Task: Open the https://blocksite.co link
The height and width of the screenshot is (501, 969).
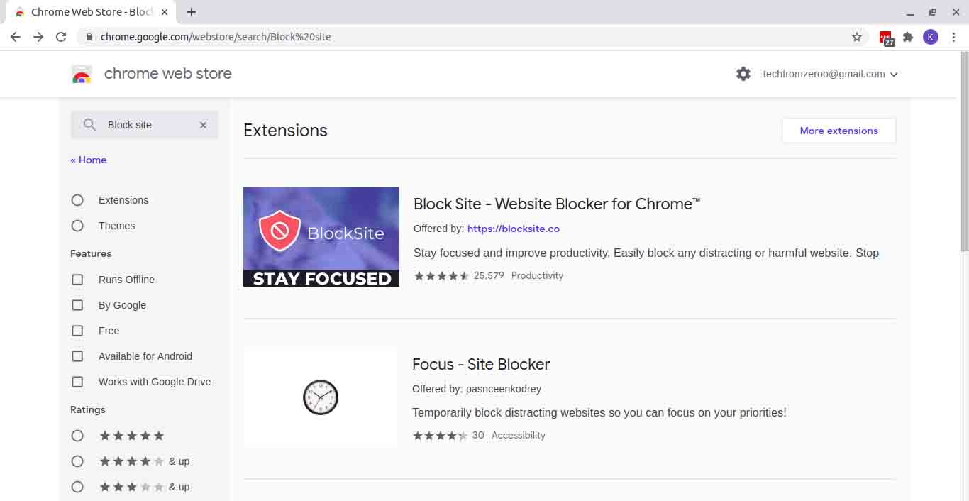Action: pos(514,229)
